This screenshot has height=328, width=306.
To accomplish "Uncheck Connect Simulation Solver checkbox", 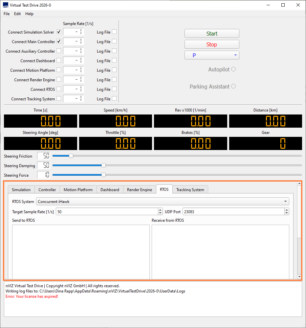I will (59, 32).
